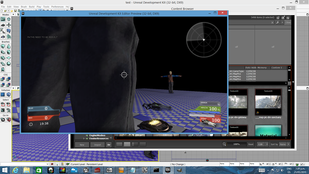Create Sheet builder brush

click(x=9, y=58)
